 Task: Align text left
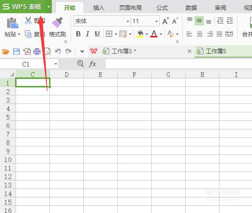click(189, 34)
